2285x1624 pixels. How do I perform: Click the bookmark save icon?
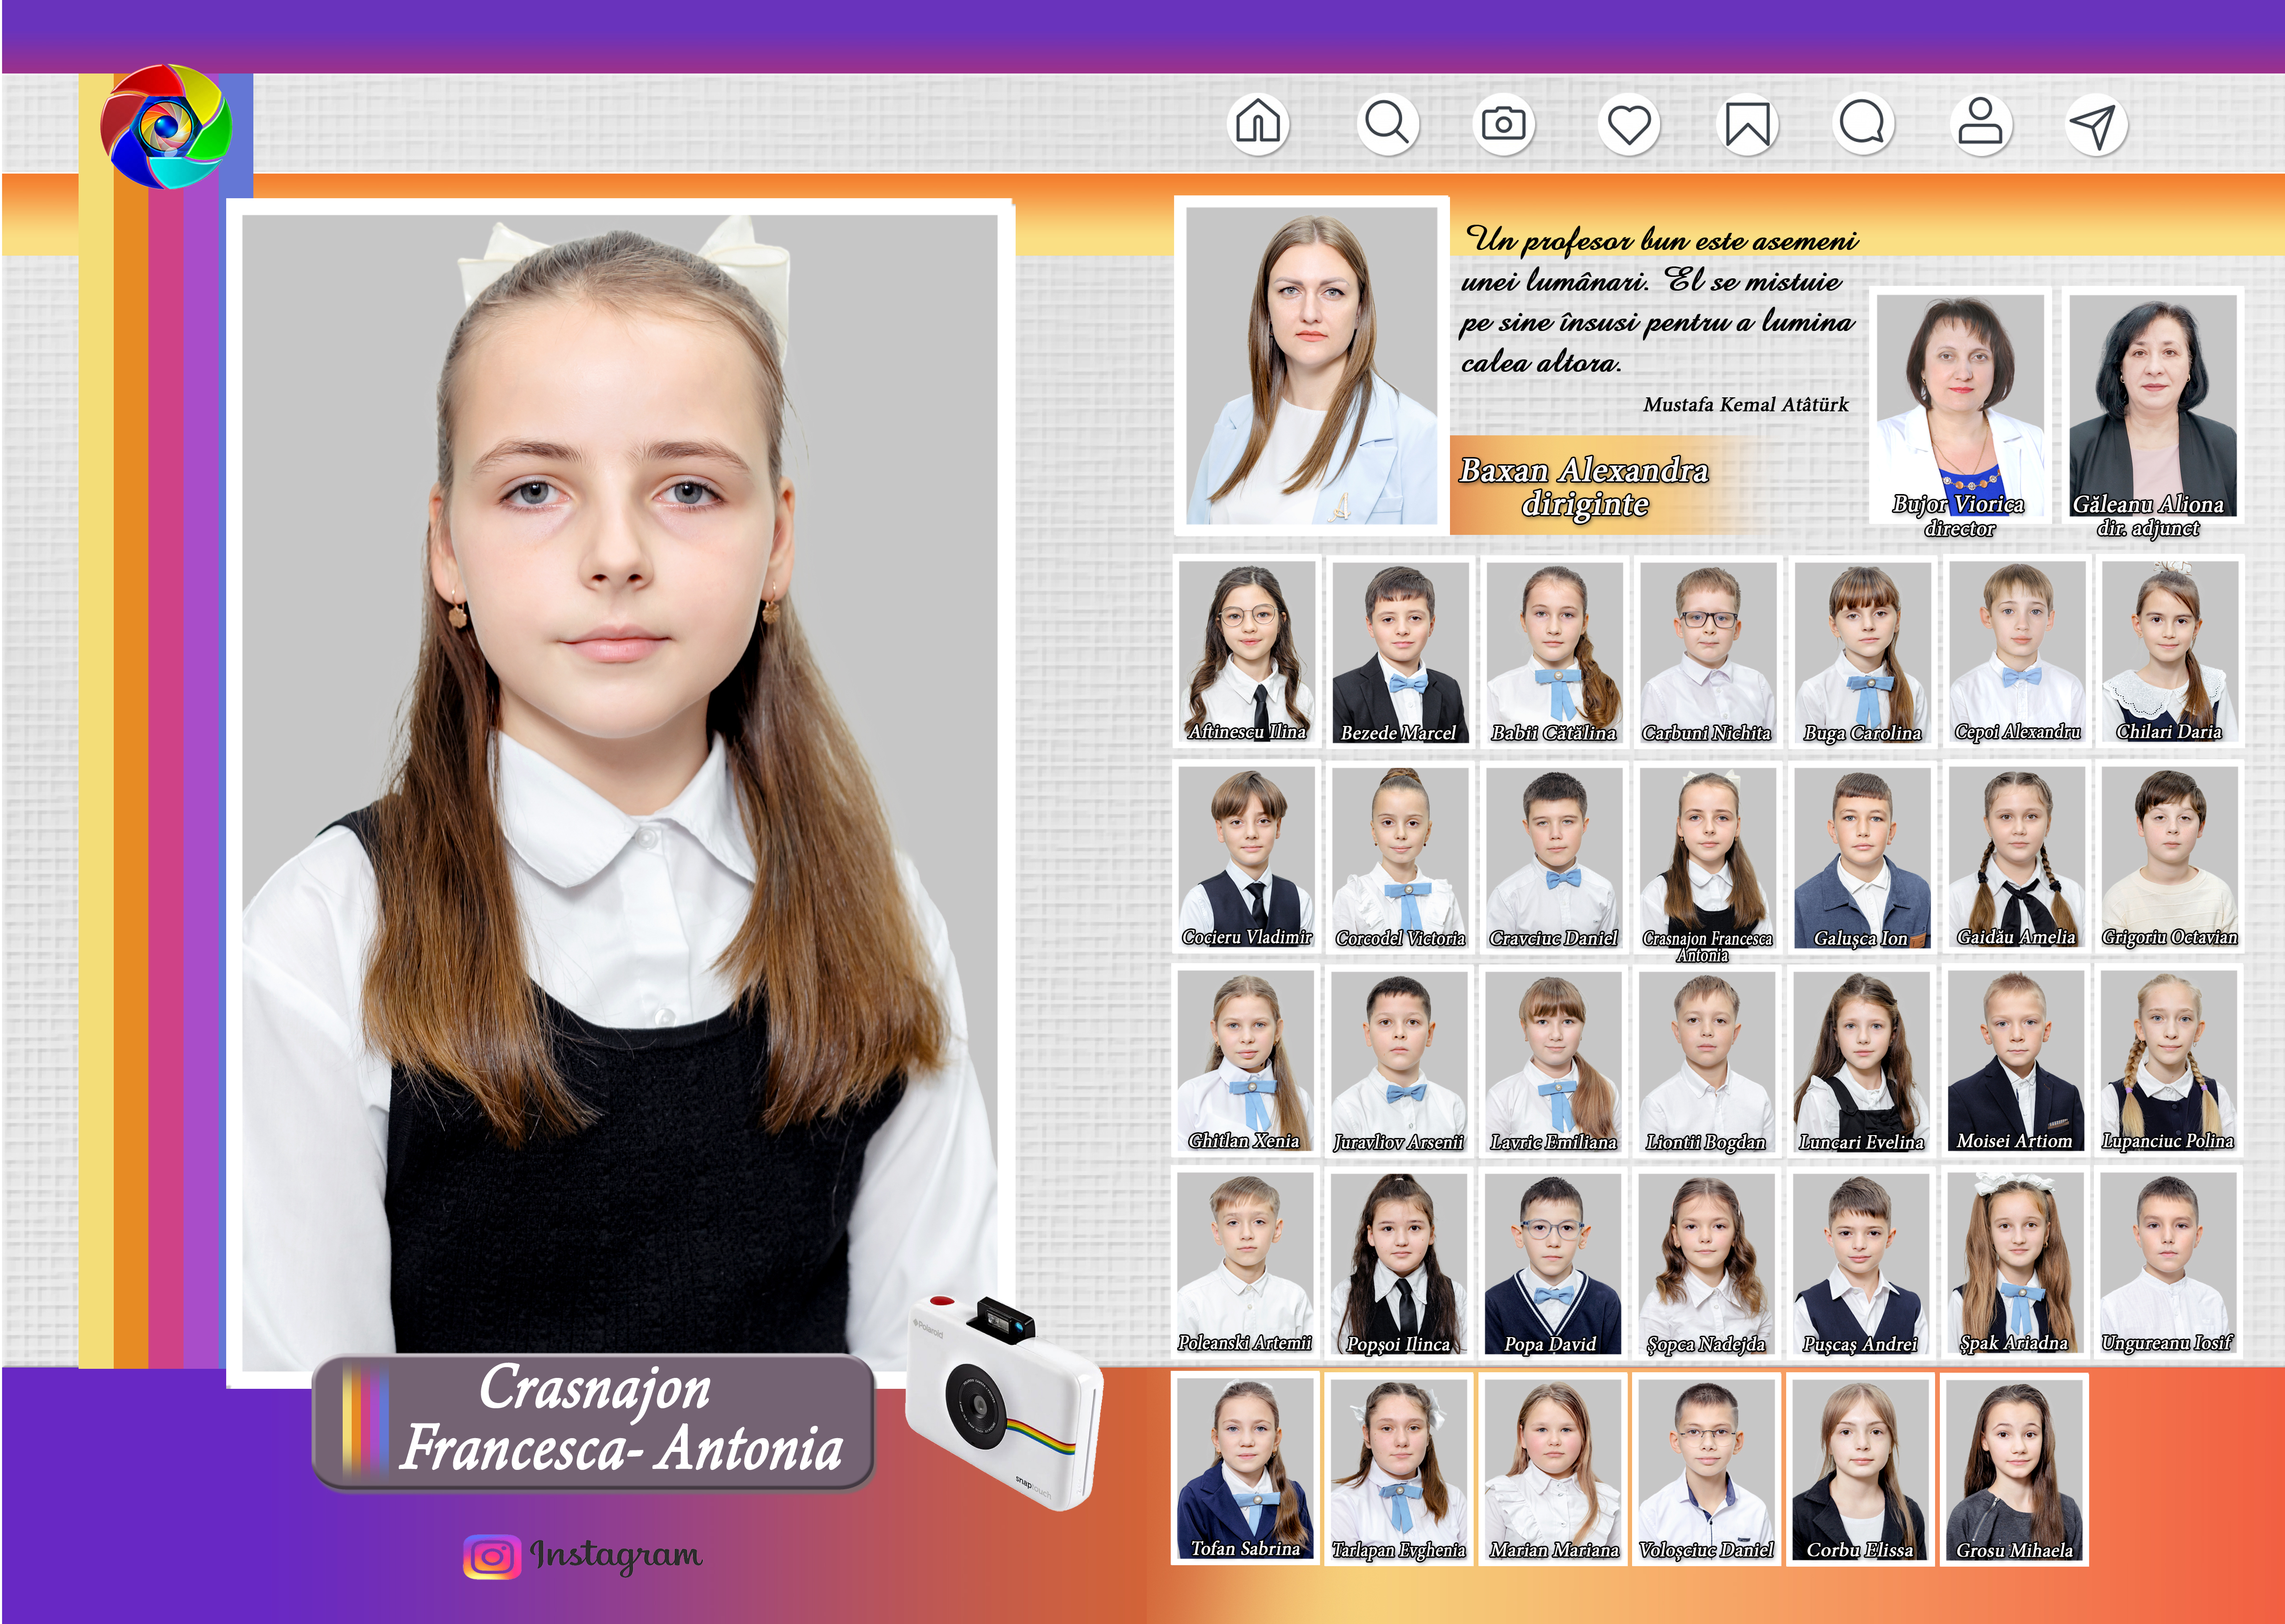tap(1747, 125)
